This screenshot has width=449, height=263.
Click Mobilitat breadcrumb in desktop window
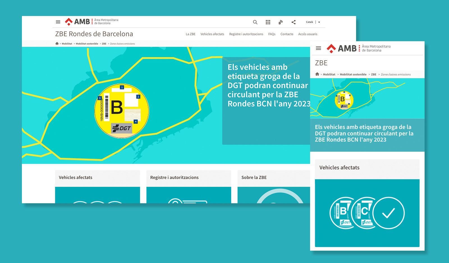67,44
